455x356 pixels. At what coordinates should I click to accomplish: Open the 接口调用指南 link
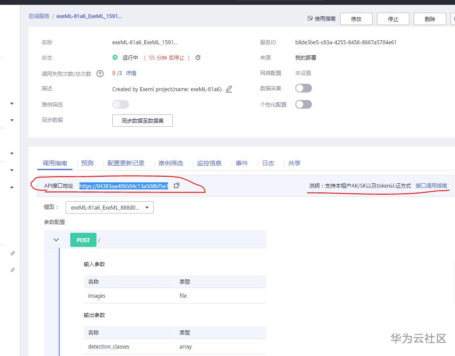point(431,186)
